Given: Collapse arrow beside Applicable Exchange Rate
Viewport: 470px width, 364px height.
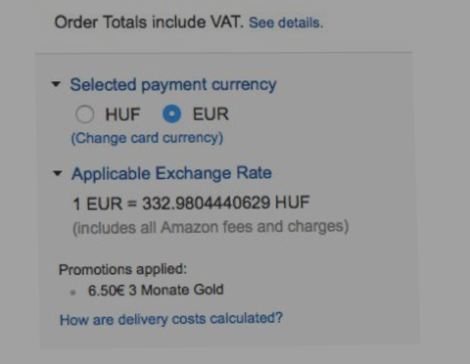Looking at the screenshot, I should coord(58,173).
